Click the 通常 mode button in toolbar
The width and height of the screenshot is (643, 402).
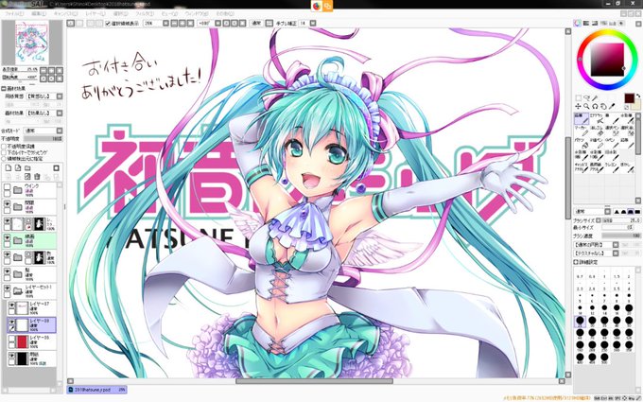[254, 24]
